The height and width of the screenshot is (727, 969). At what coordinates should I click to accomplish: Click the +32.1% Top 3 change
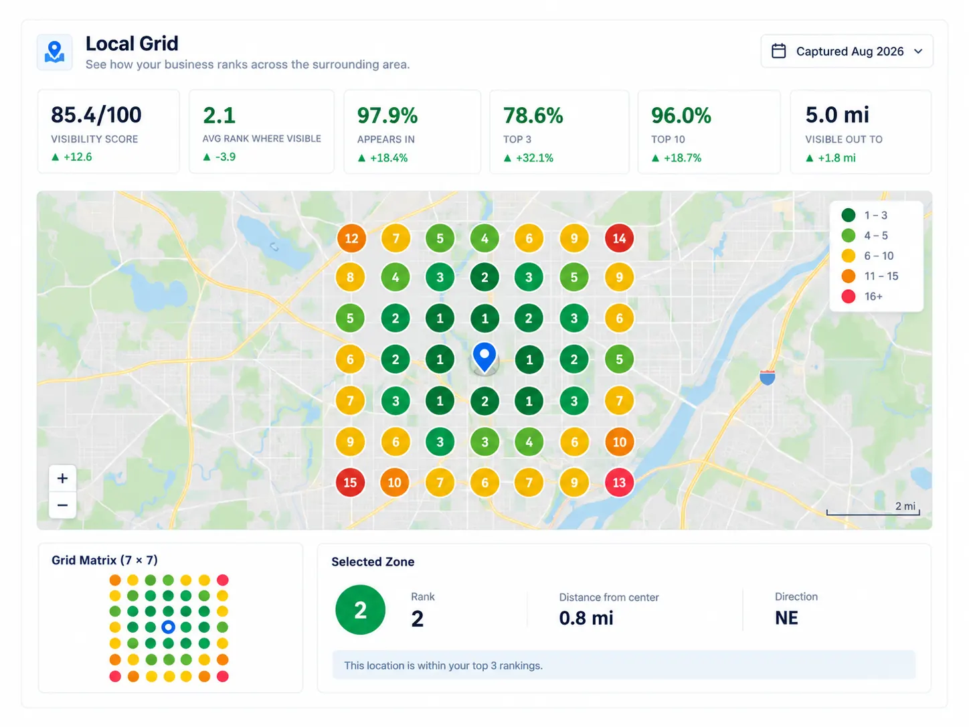point(529,158)
